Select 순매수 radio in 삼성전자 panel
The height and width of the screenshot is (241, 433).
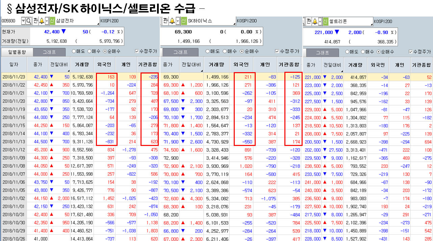click(105, 52)
